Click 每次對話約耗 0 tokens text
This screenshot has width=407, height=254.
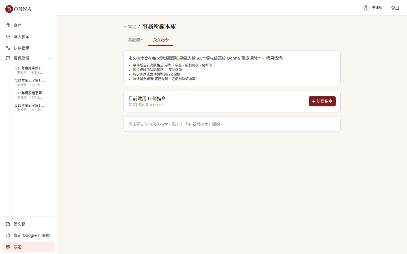(x=146, y=105)
